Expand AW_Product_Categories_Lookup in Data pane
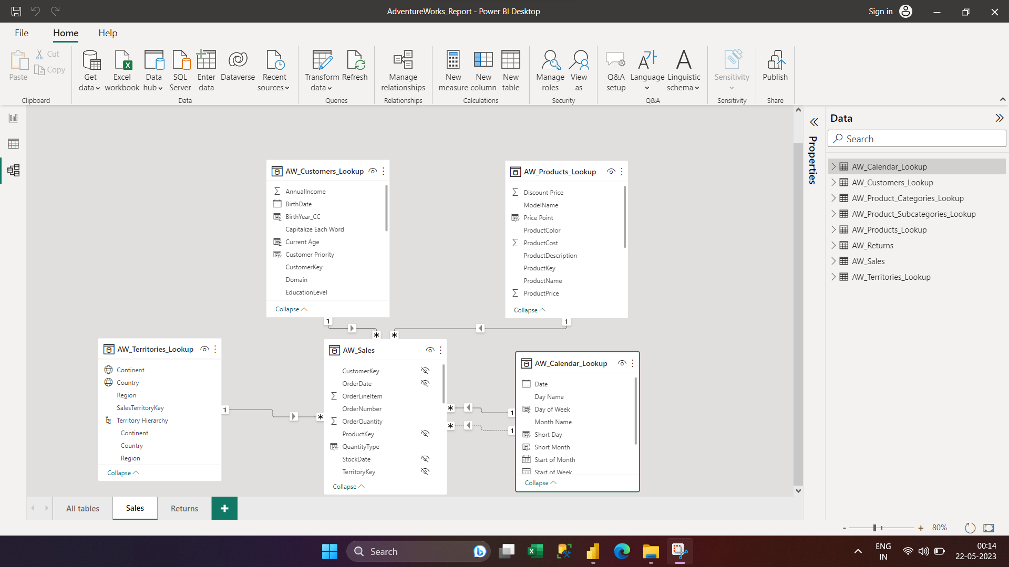 pos(833,198)
